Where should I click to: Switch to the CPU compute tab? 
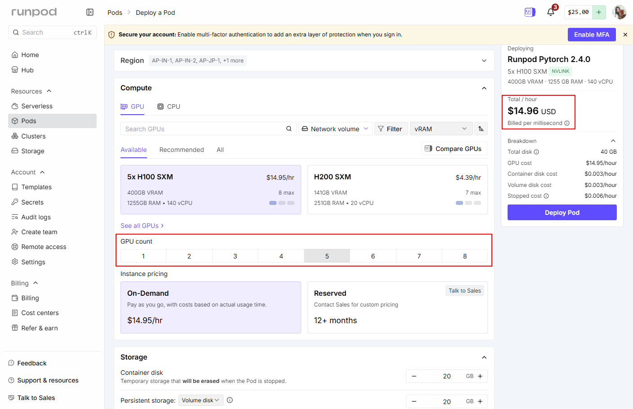coord(169,107)
